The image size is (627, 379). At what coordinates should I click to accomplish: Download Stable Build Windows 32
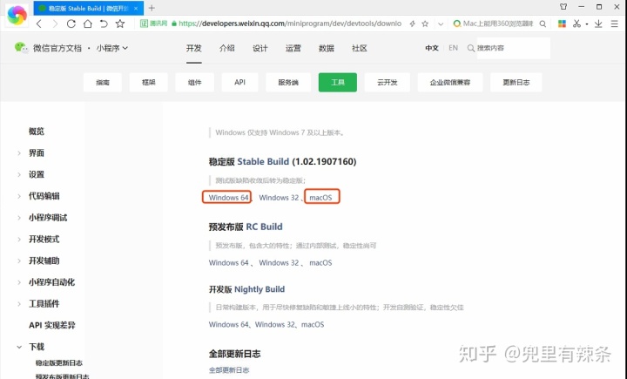[279, 197]
